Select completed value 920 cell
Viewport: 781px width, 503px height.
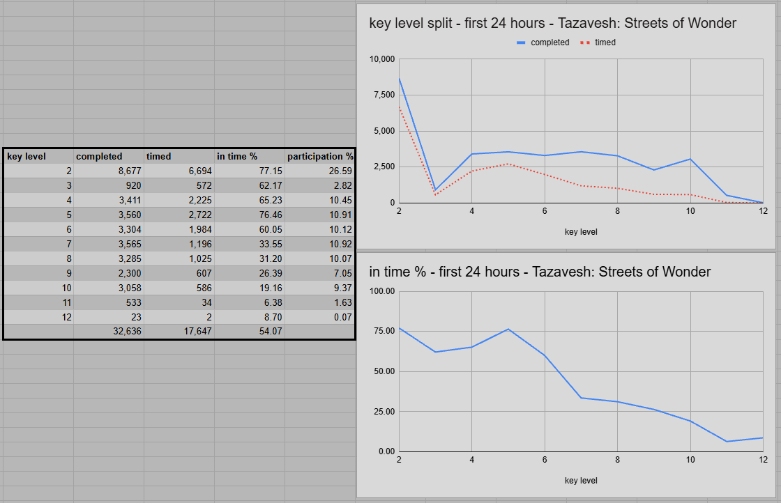(x=109, y=185)
